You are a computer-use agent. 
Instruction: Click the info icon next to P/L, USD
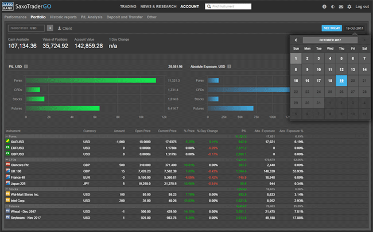coord(26,66)
